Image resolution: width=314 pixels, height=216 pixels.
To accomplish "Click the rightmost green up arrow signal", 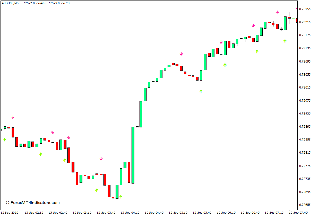I will click(285, 40).
